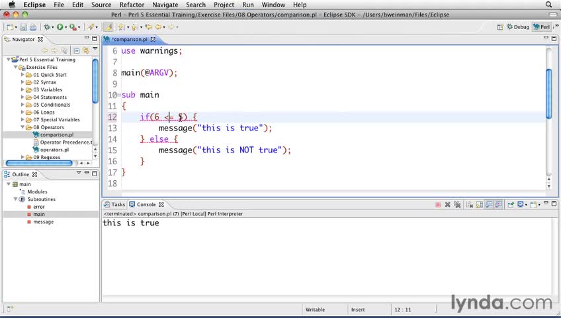Screen dimensions: 561x318
Task: Close the comparison.pl editor tab
Action: [153, 39]
